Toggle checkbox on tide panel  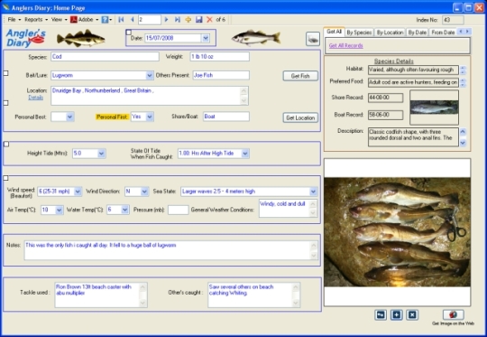[6, 144]
